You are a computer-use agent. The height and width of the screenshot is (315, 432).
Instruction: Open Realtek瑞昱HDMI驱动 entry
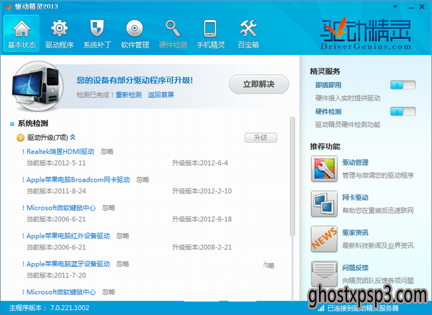pos(60,151)
